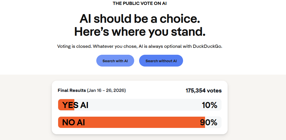The height and width of the screenshot is (140, 286).
Task: Click the Search with AI button
Action: click(115, 61)
